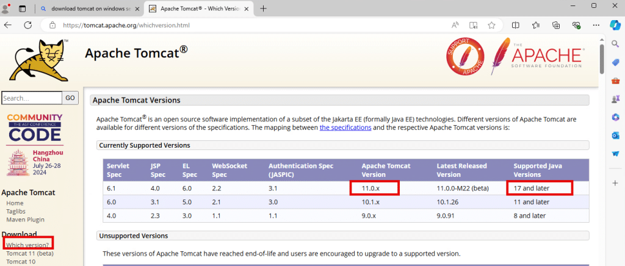This screenshot has height=266, width=625.
Task: Open the Immersive reader icon
Action: point(474,25)
